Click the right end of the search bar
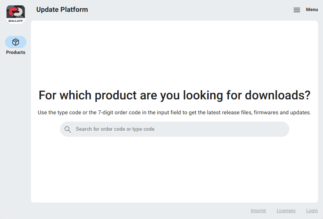323x219 pixels. click(281, 129)
